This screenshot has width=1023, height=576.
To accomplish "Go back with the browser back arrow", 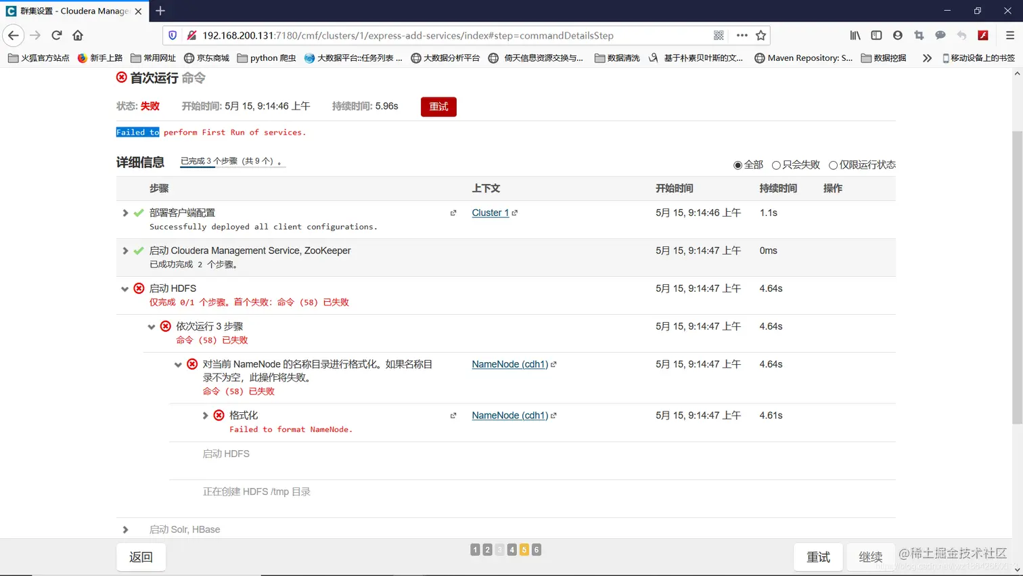I will click(x=14, y=35).
